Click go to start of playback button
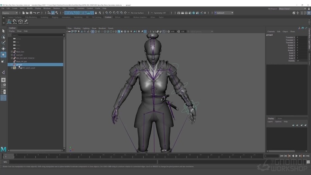 point(282,156)
